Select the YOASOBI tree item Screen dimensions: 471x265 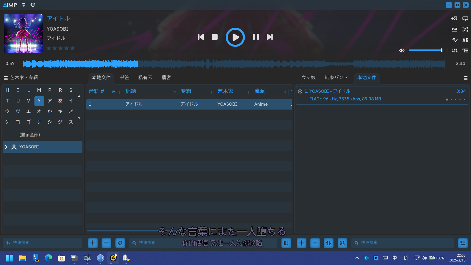[x=42, y=147]
